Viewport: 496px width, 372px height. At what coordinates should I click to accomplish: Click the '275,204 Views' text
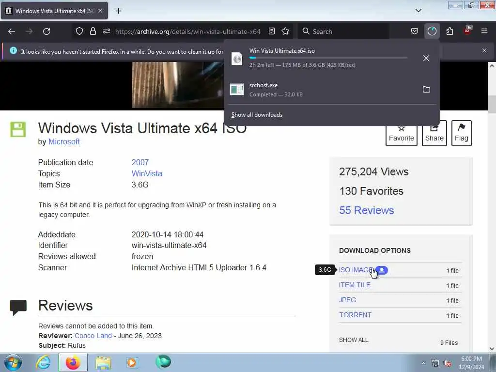pyautogui.click(x=373, y=172)
